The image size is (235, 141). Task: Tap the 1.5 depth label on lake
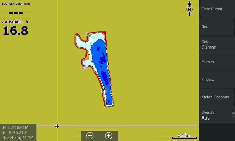[104, 91]
